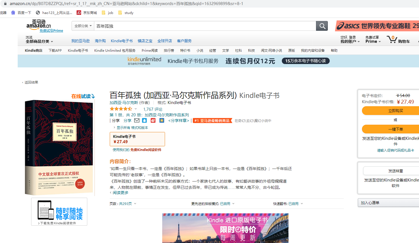Click <分享样章> link
The height and width of the screenshot is (243, 419).
[179, 121]
